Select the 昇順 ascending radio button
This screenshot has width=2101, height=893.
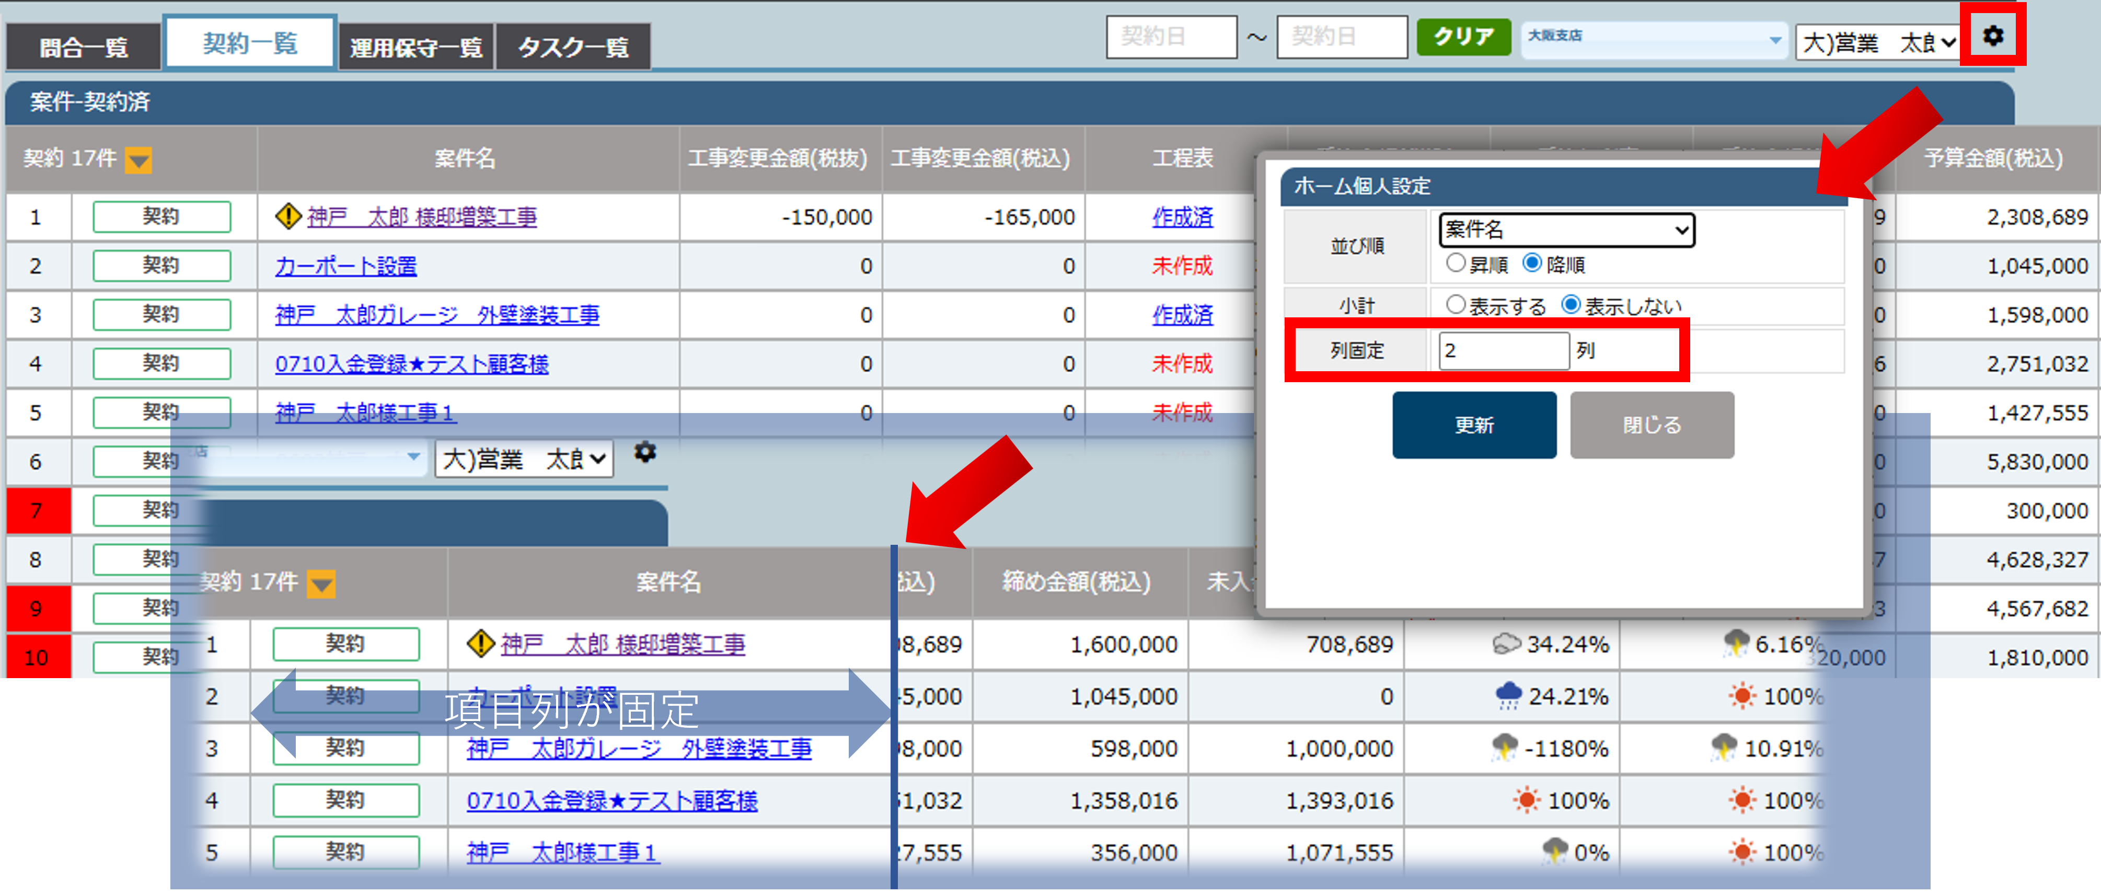(1455, 264)
